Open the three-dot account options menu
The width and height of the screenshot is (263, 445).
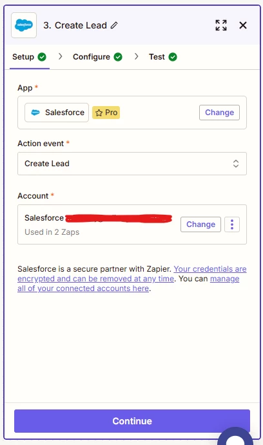[232, 224]
